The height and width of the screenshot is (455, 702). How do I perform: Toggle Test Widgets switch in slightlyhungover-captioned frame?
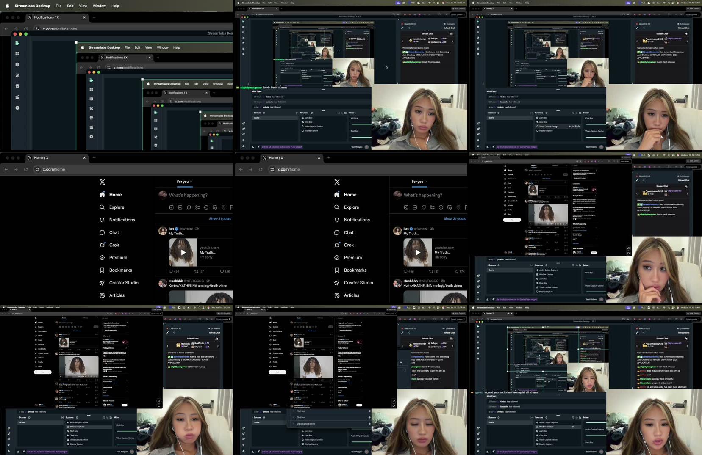click(366, 147)
